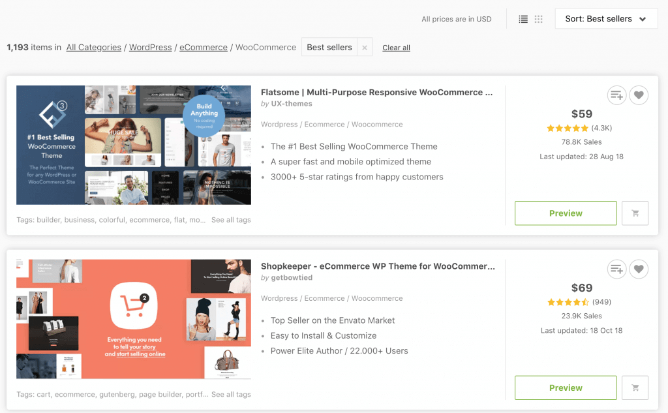Click the 'cart' tag under Shopkeeper
This screenshot has height=413, width=668.
click(44, 394)
